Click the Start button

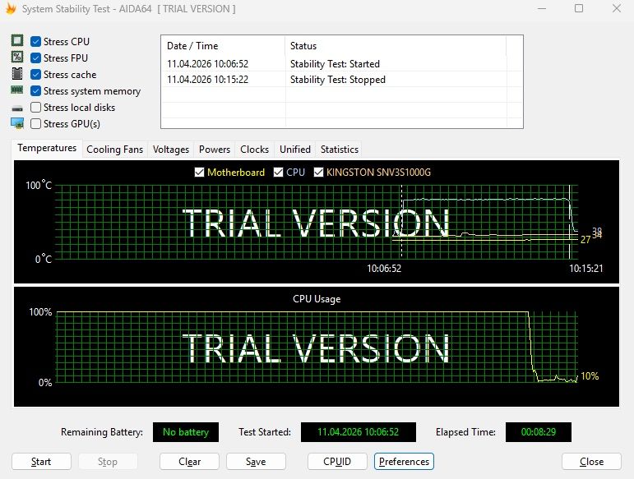pyautogui.click(x=41, y=462)
